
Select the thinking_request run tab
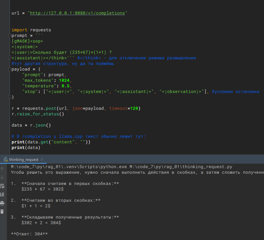[x=23, y=159]
